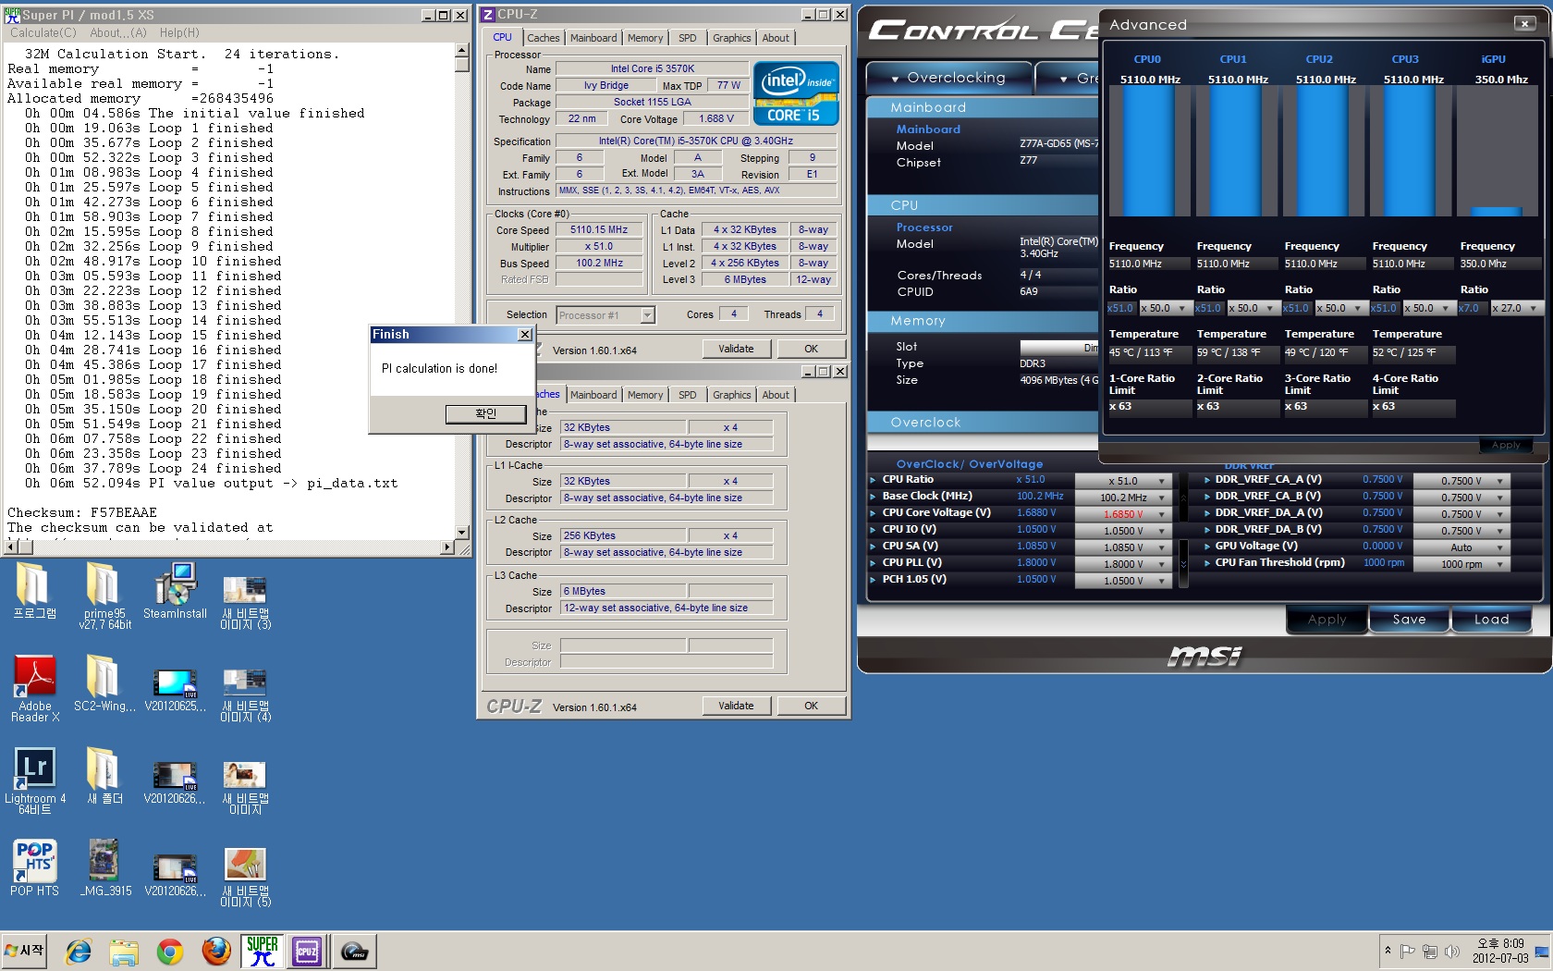1553x971 pixels.
Task: Open the CPU IO (V) value dropdown
Action: pyautogui.click(x=1161, y=531)
